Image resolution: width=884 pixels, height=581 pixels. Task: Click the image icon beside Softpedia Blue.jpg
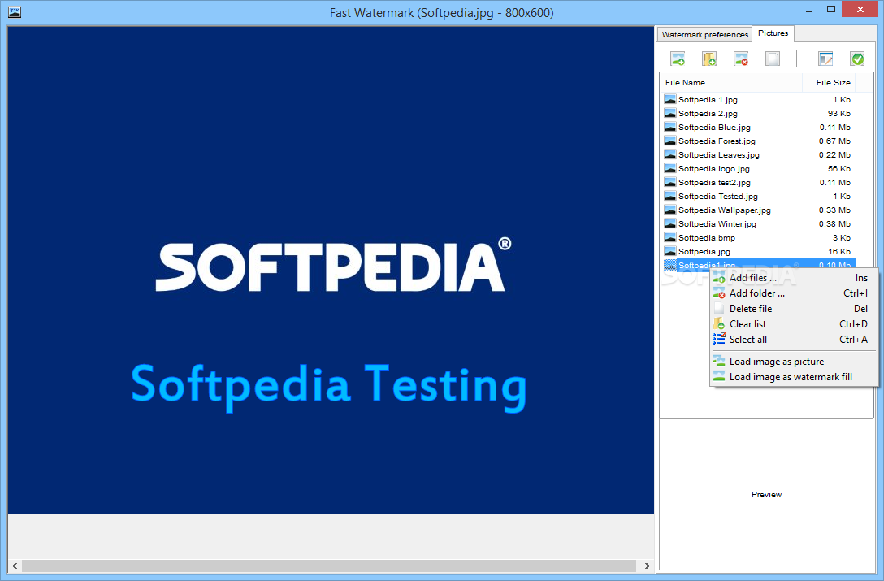(670, 127)
